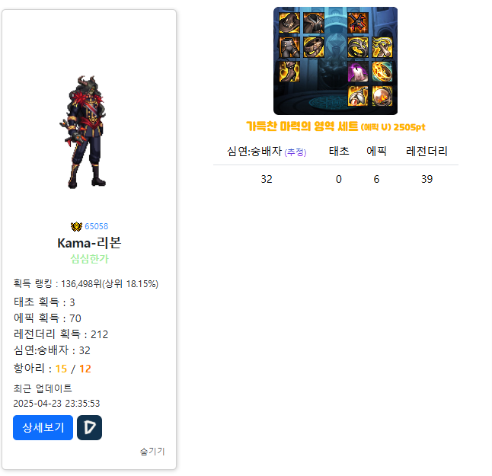Viewport: 492px width, 476px height.
Task: Select the gray pants equipment icon
Action: pos(289,47)
